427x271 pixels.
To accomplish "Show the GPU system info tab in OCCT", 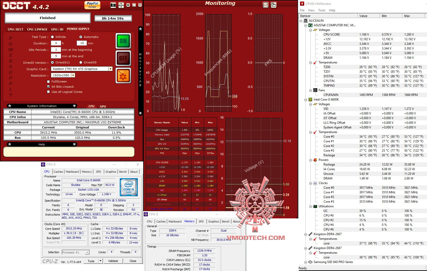I will [103, 106].
